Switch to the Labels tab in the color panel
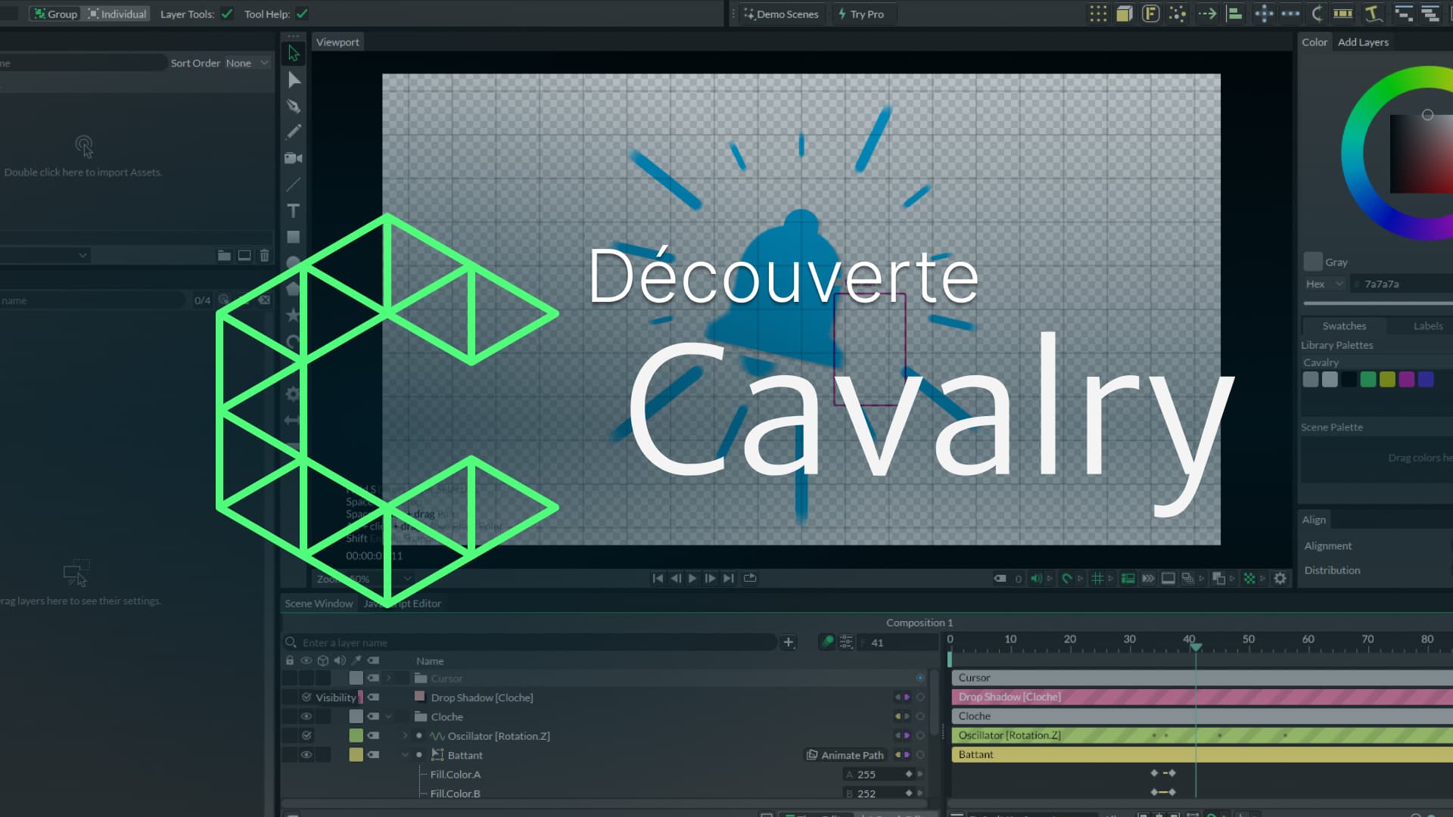Screen dimensions: 1453x817 click(1427, 325)
